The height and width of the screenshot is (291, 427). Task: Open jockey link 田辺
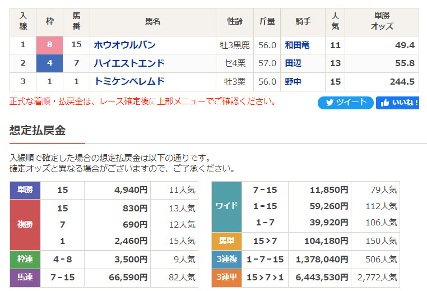(293, 63)
